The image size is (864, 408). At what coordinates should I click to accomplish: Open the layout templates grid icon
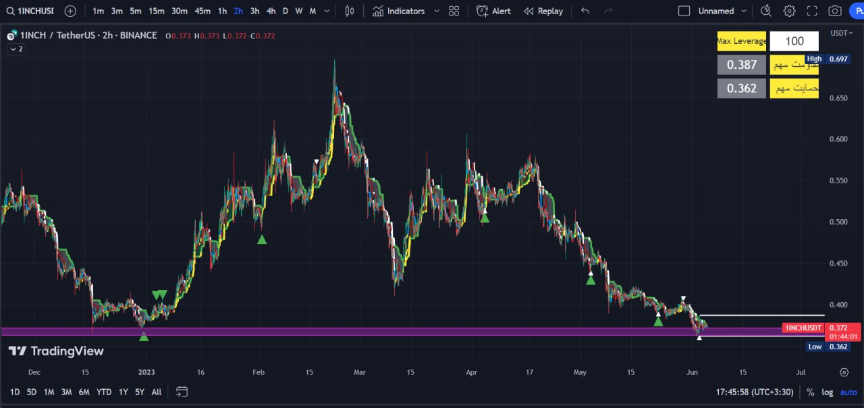tap(454, 11)
